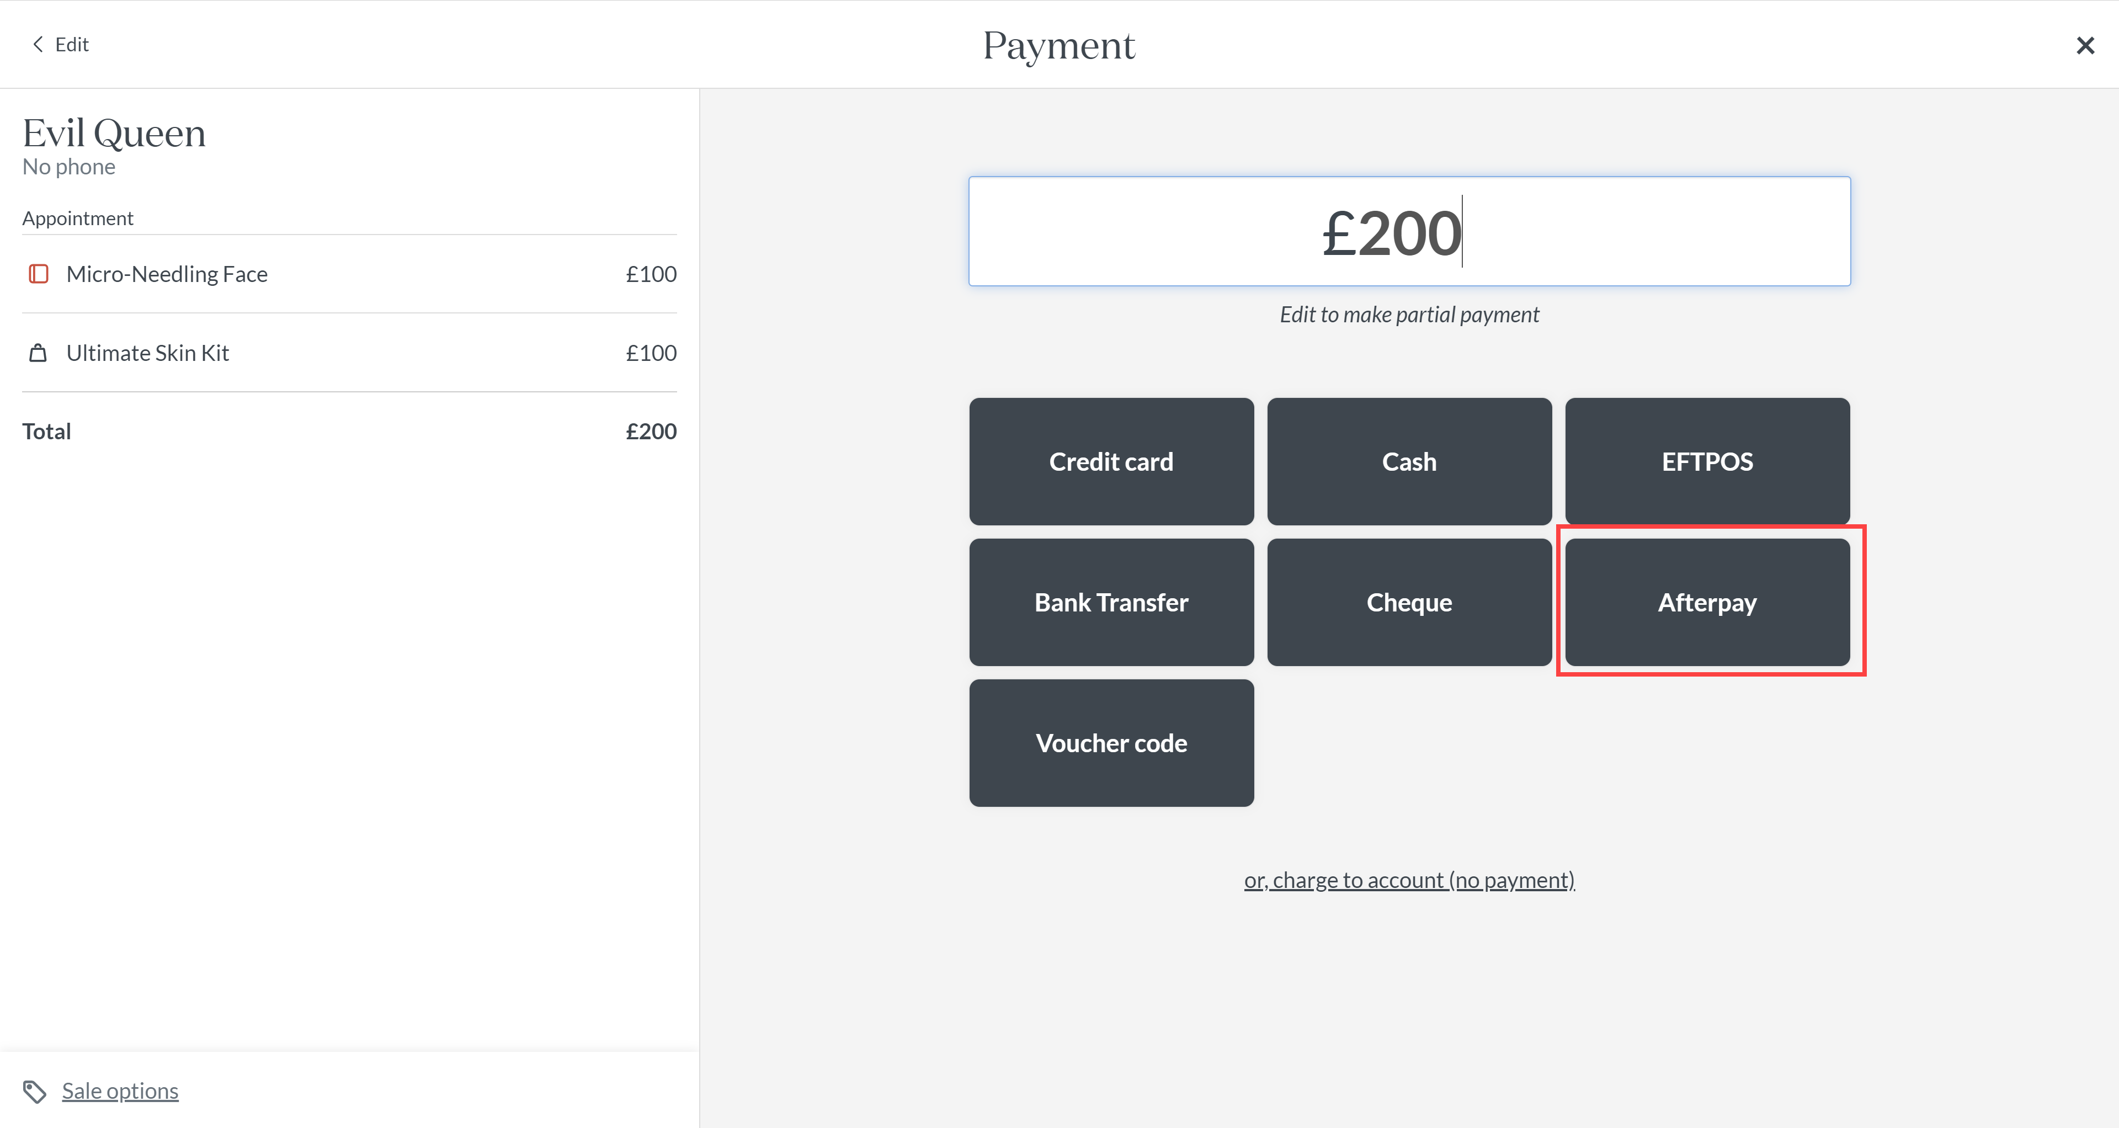Click the back chevron next to Edit
This screenshot has height=1128, width=2119.
pos(37,44)
